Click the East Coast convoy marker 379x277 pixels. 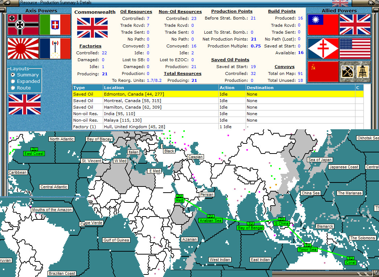(34, 152)
